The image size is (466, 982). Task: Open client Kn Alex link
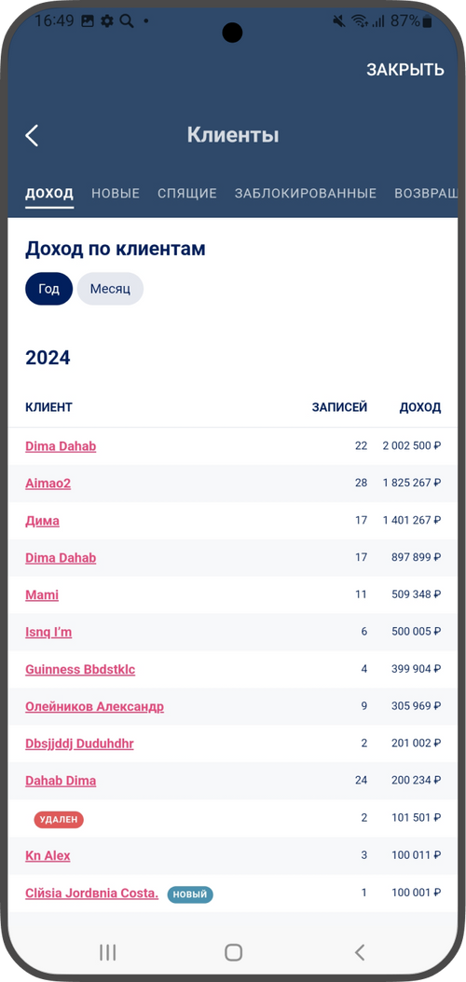(48, 855)
